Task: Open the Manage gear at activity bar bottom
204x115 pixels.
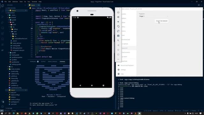Action: point(3,106)
